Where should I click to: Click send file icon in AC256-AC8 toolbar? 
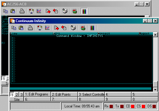click(x=48, y=11)
